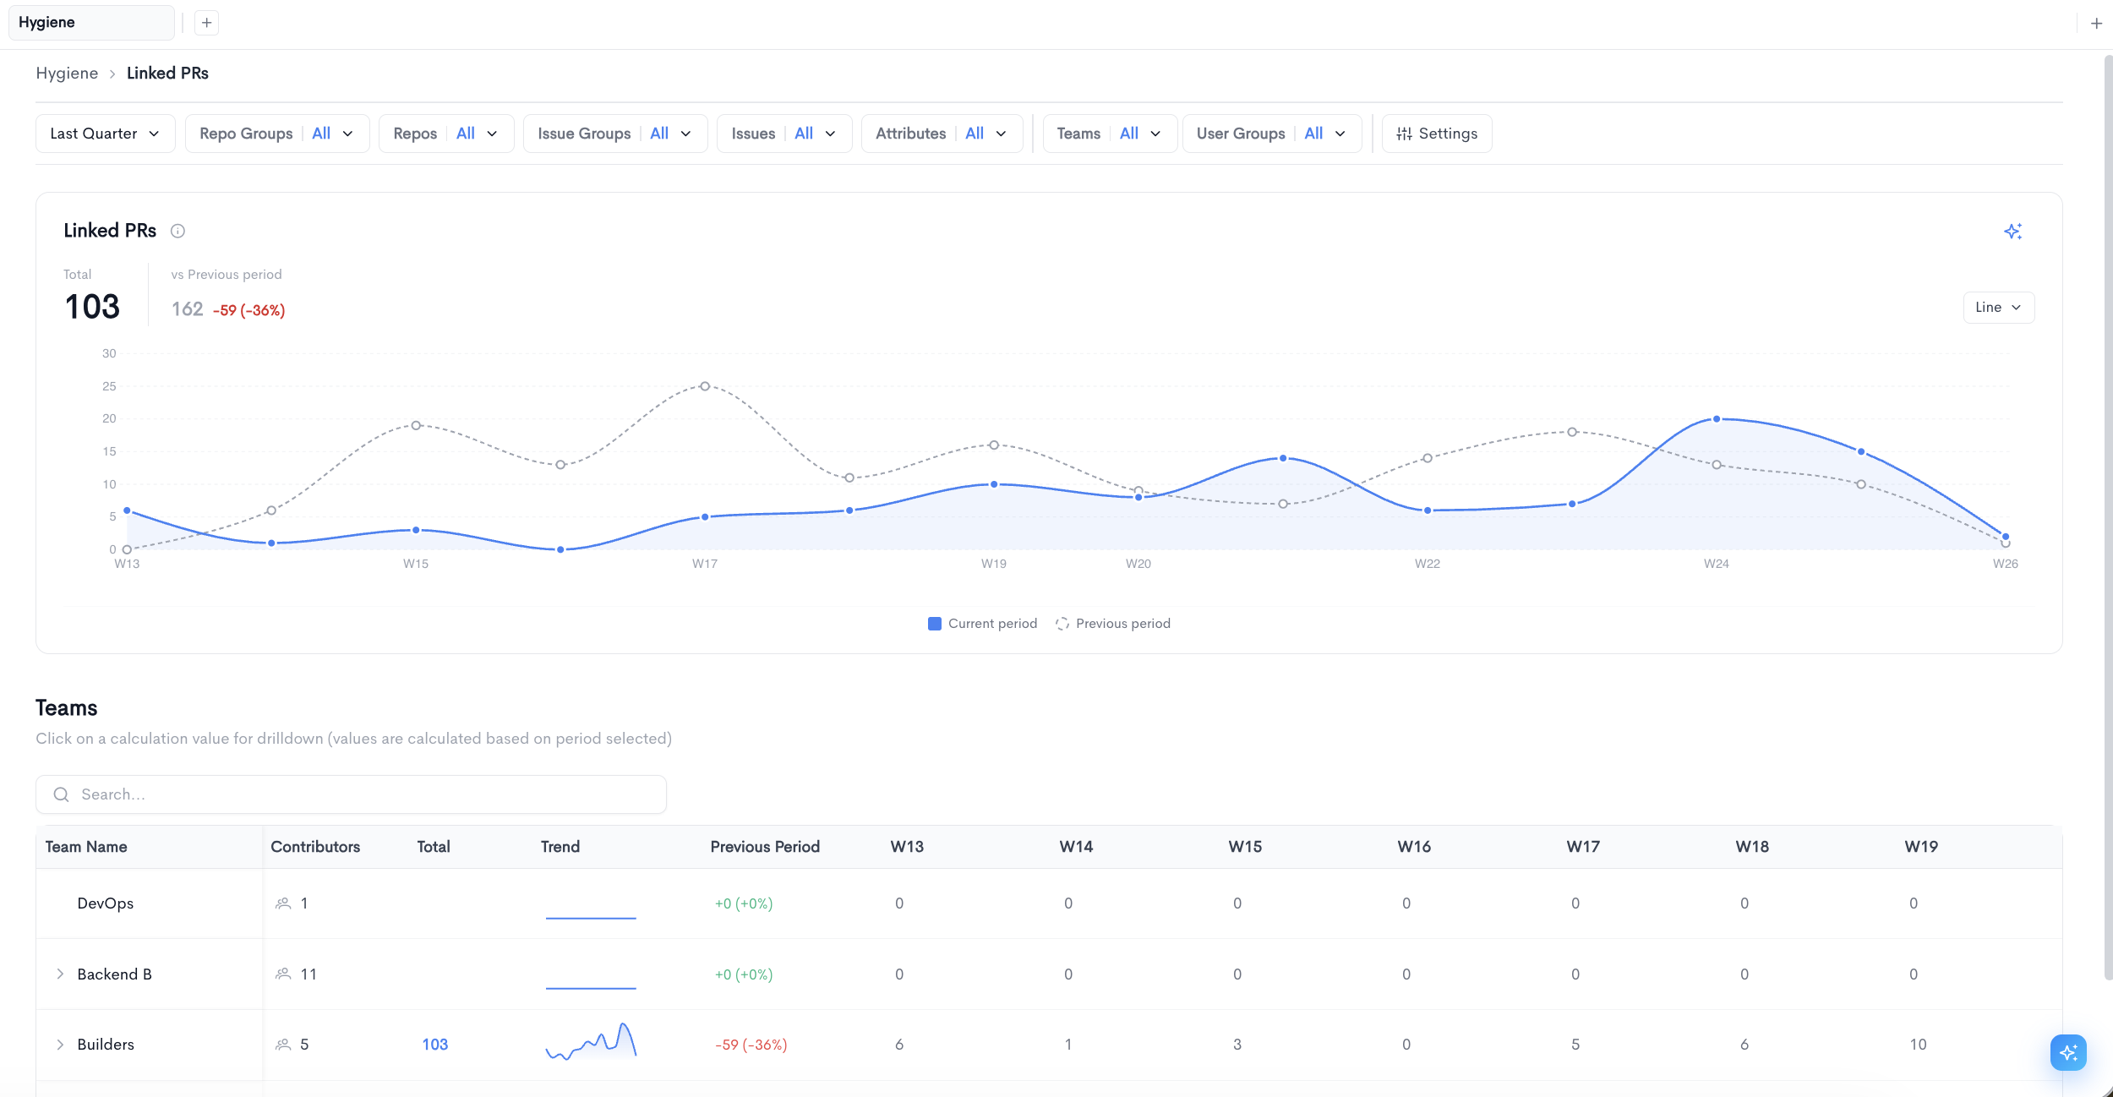Click the Settings sliders icon

click(x=1404, y=134)
